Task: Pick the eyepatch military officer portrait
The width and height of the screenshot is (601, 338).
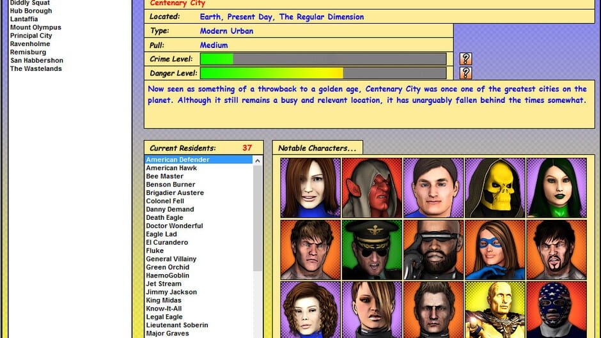Action: 372,250
